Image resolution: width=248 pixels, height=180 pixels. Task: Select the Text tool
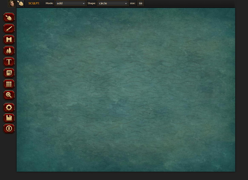9,62
